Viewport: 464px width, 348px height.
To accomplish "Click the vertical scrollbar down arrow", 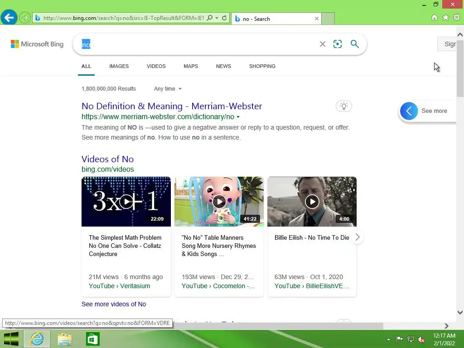I will (x=460, y=312).
